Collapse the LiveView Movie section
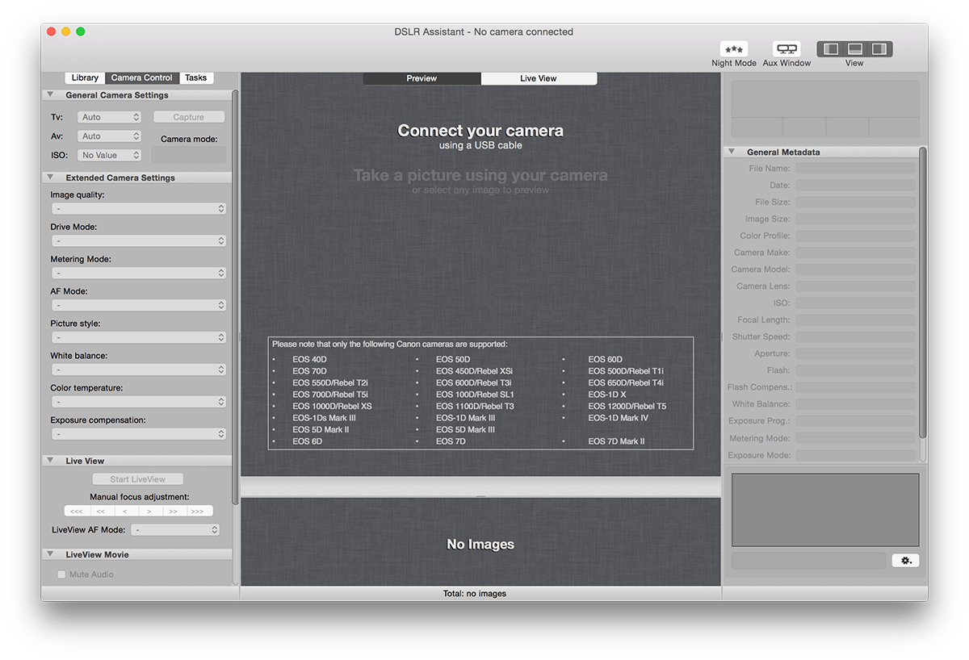969x660 pixels. tap(50, 554)
